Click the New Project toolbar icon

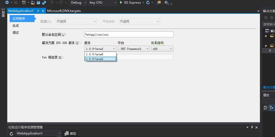point(24,2)
